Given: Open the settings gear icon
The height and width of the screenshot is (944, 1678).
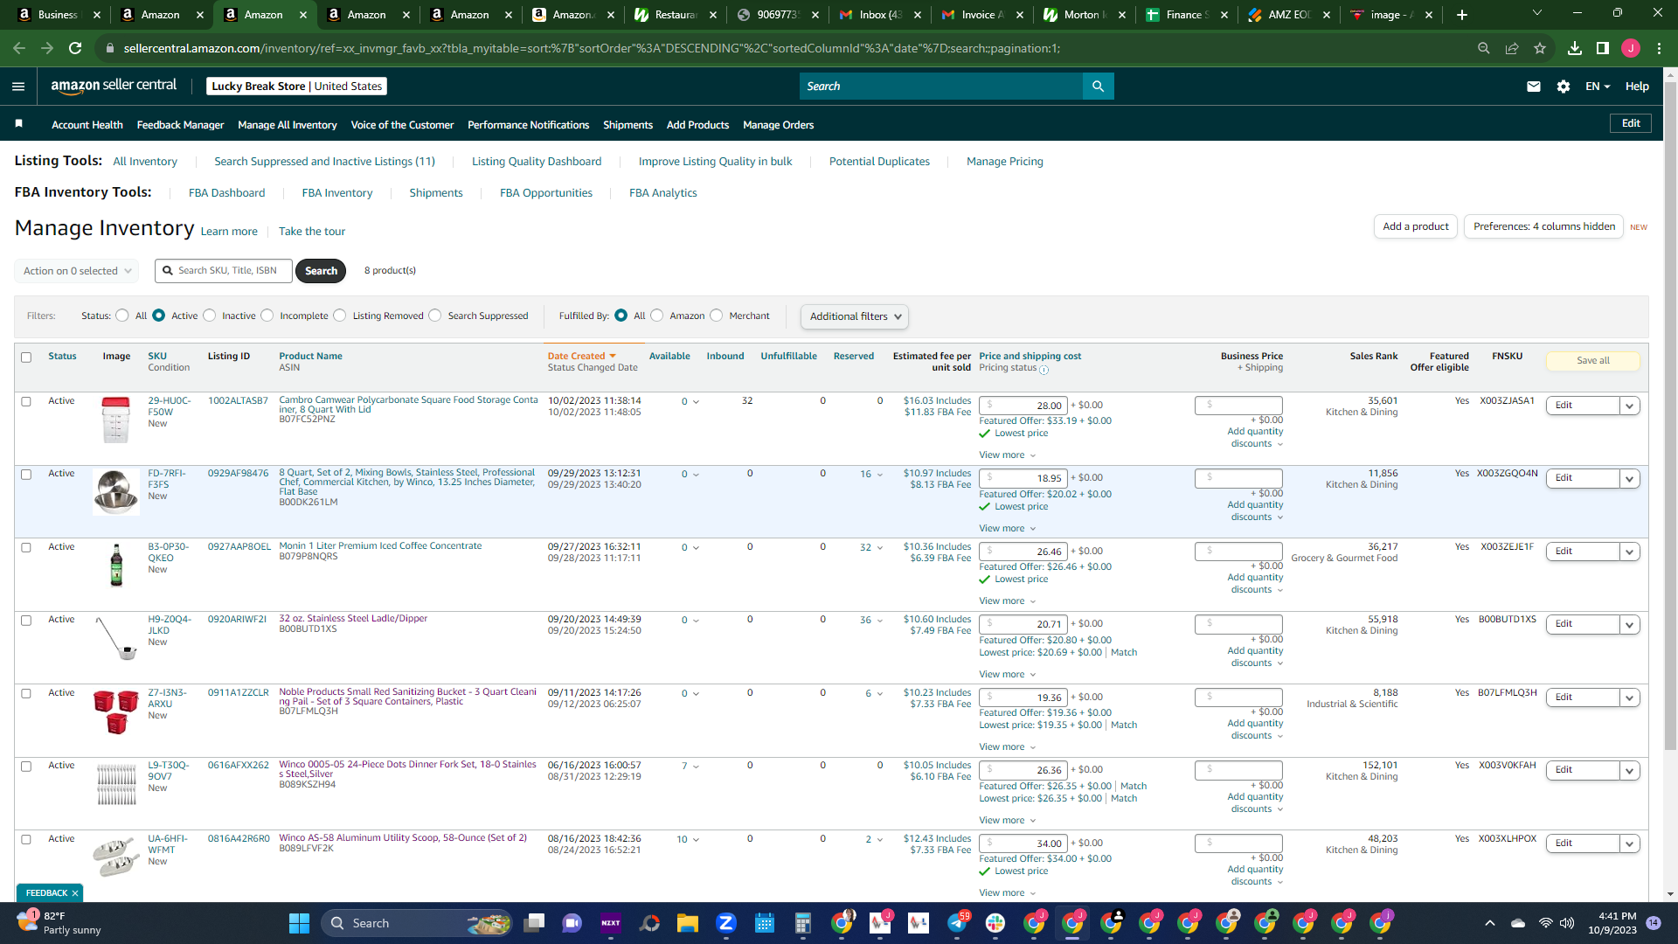Looking at the screenshot, I should (x=1564, y=87).
